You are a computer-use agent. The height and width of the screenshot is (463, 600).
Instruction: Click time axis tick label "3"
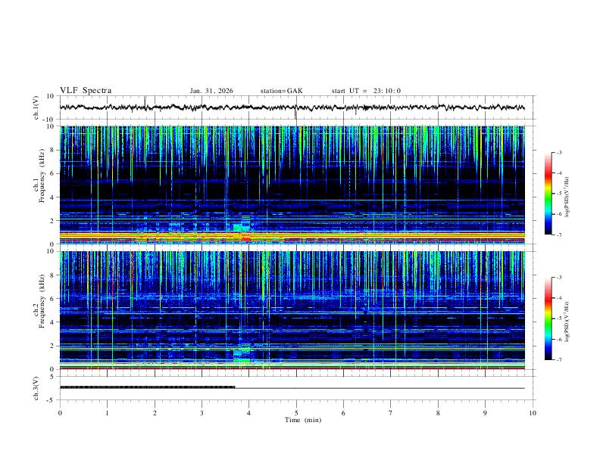coord(202,413)
